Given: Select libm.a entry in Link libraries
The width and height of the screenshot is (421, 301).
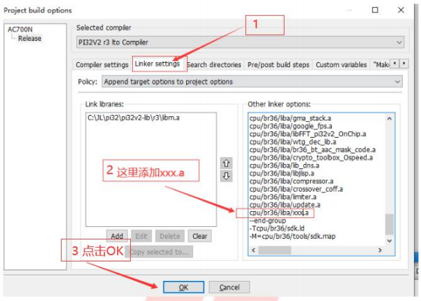Looking at the screenshot, I should (134, 118).
